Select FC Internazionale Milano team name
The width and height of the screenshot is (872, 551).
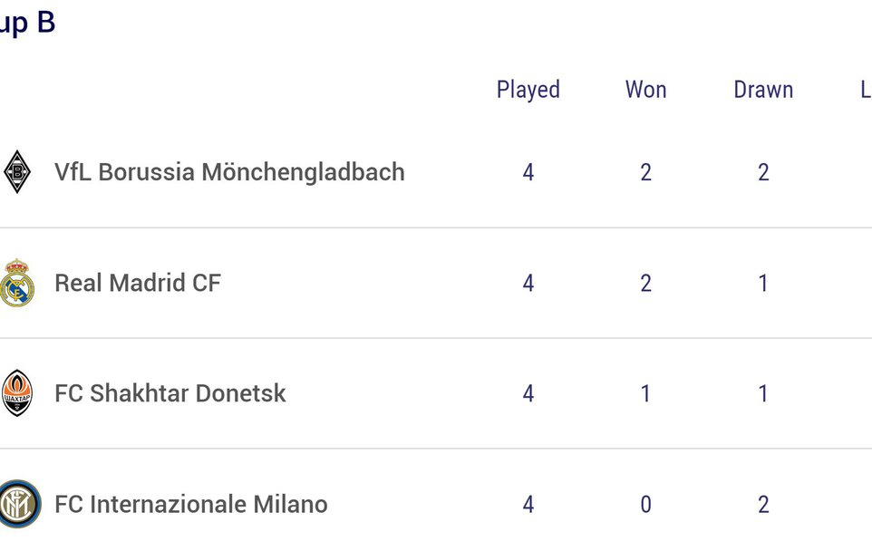(x=191, y=504)
